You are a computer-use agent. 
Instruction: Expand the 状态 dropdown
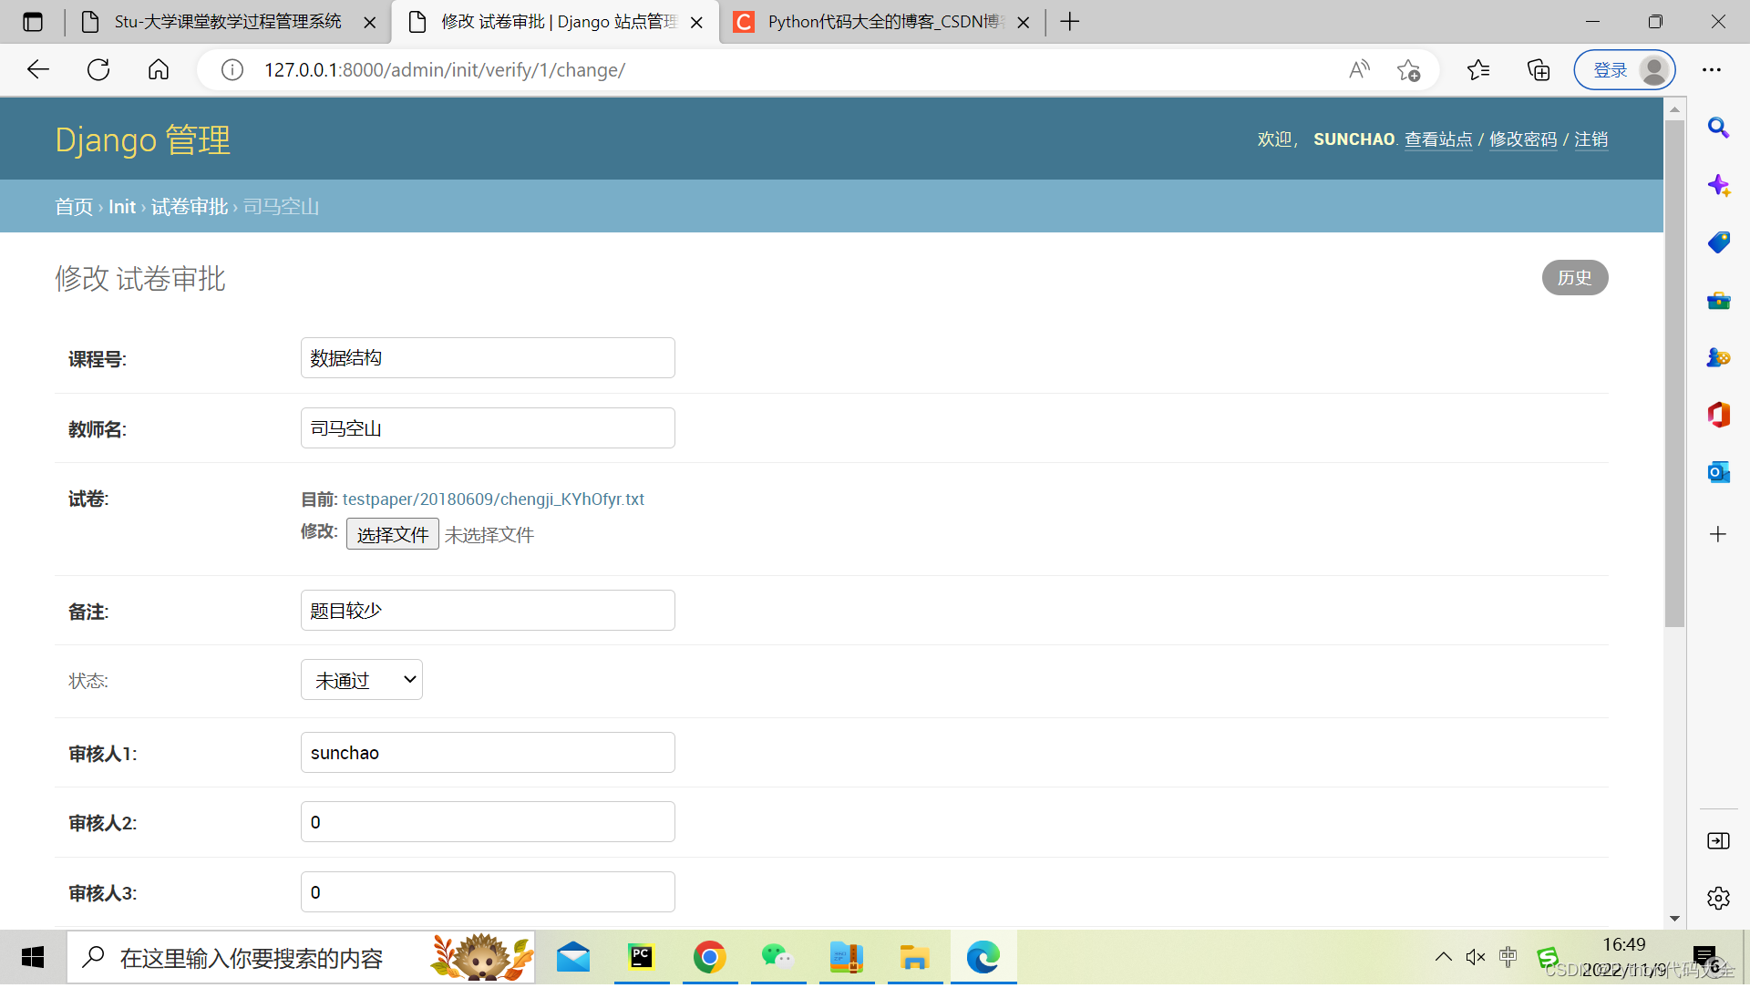362,680
